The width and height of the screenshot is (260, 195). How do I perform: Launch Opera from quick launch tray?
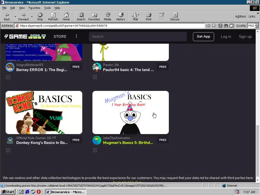tap(39, 192)
